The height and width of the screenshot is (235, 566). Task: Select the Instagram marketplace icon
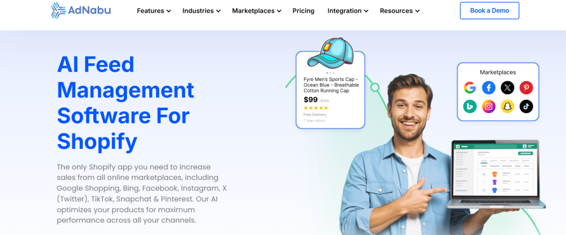(x=489, y=106)
